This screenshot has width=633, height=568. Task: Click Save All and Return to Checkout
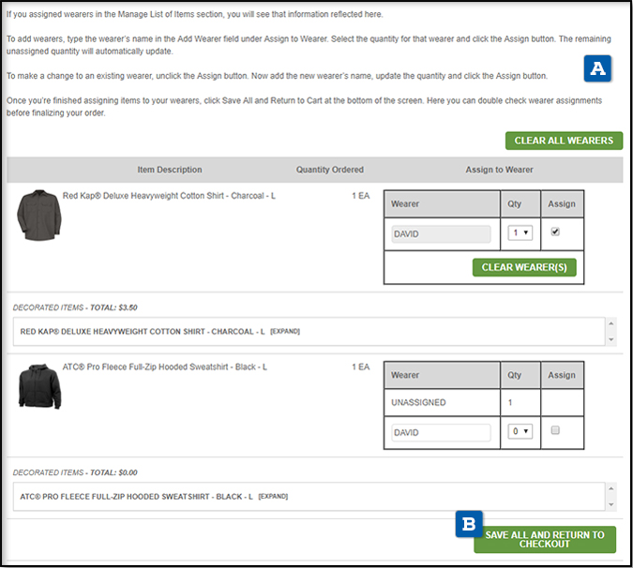click(545, 539)
